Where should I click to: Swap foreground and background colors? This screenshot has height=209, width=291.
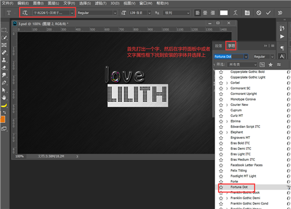tap(5, 112)
